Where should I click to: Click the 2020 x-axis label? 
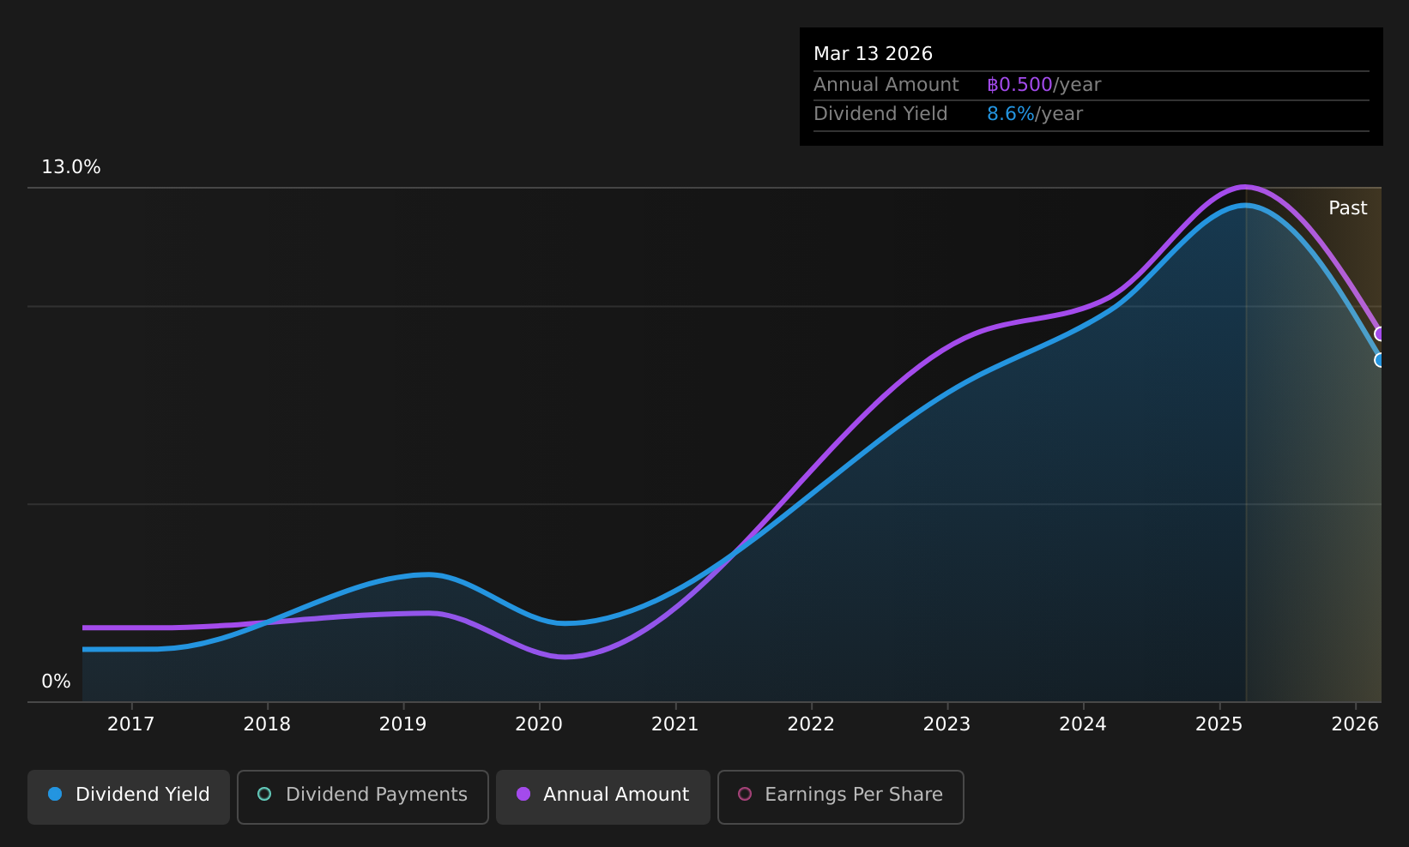click(x=539, y=724)
